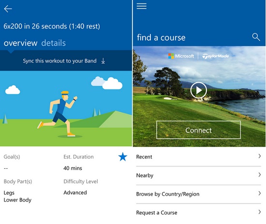The width and height of the screenshot is (266, 224).
Task: Expand Browse by Country/Region chevron
Action: pyautogui.click(x=260, y=194)
